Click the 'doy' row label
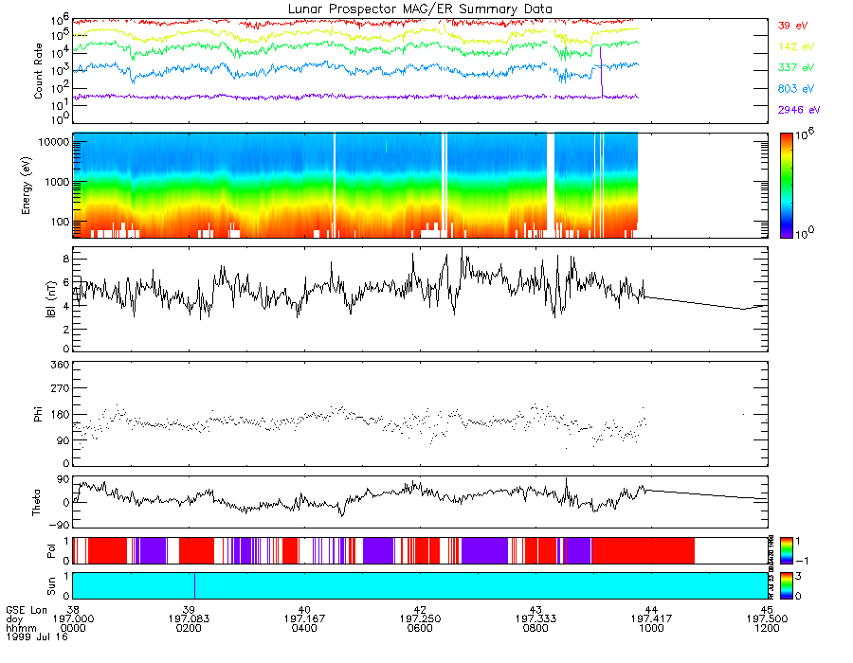 (14, 619)
